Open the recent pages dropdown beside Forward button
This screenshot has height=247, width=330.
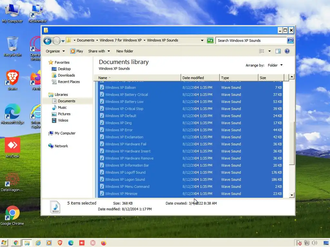point(63,41)
